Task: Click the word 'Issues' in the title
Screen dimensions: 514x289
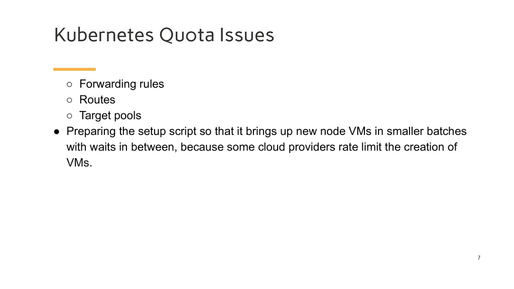Action: [247, 35]
